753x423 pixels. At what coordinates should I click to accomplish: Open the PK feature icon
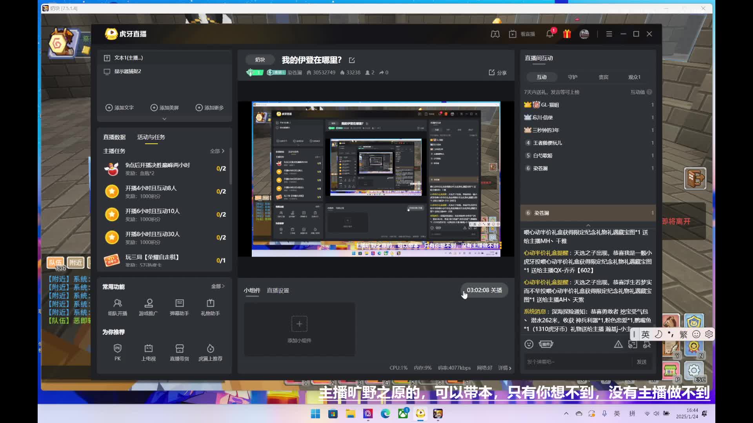click(117, 352)
